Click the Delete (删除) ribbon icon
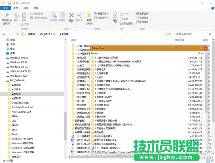 [x=71, y=17]
